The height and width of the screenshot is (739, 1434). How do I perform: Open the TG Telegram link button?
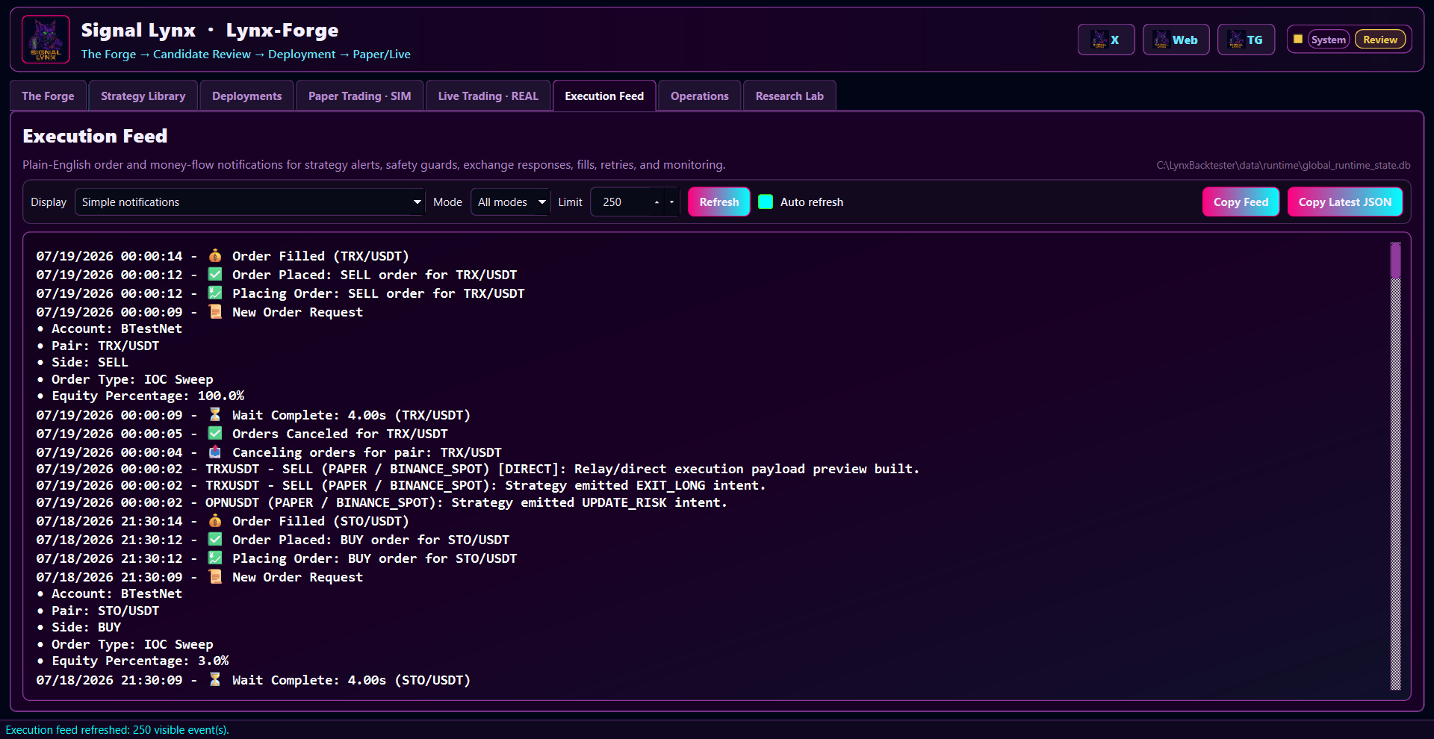click(1246, 40)
